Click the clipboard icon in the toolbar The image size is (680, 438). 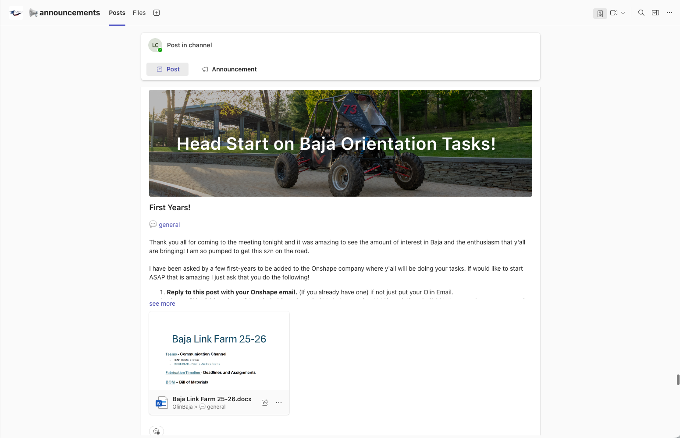[x=600, y=13]
